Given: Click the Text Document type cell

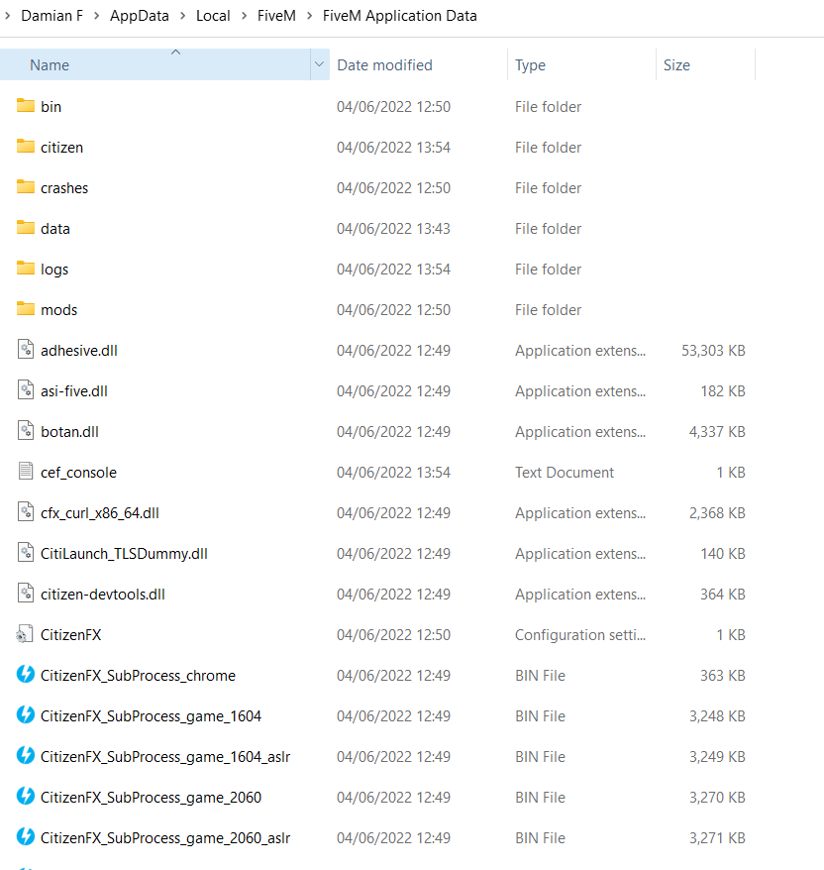Looking at the screenshot, I should (564, 473).
